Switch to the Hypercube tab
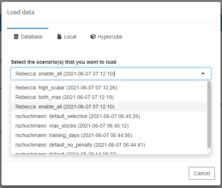 pos(106,37)
